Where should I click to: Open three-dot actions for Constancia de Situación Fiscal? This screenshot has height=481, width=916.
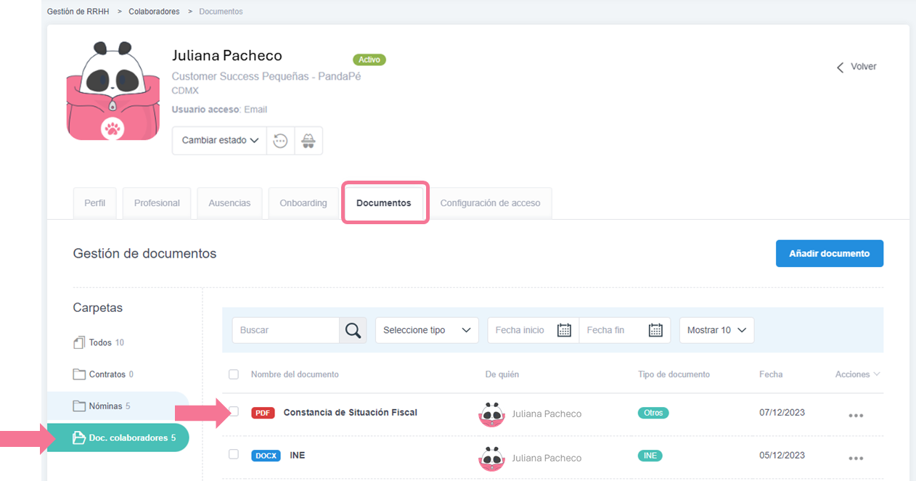[x=856, y=416]
